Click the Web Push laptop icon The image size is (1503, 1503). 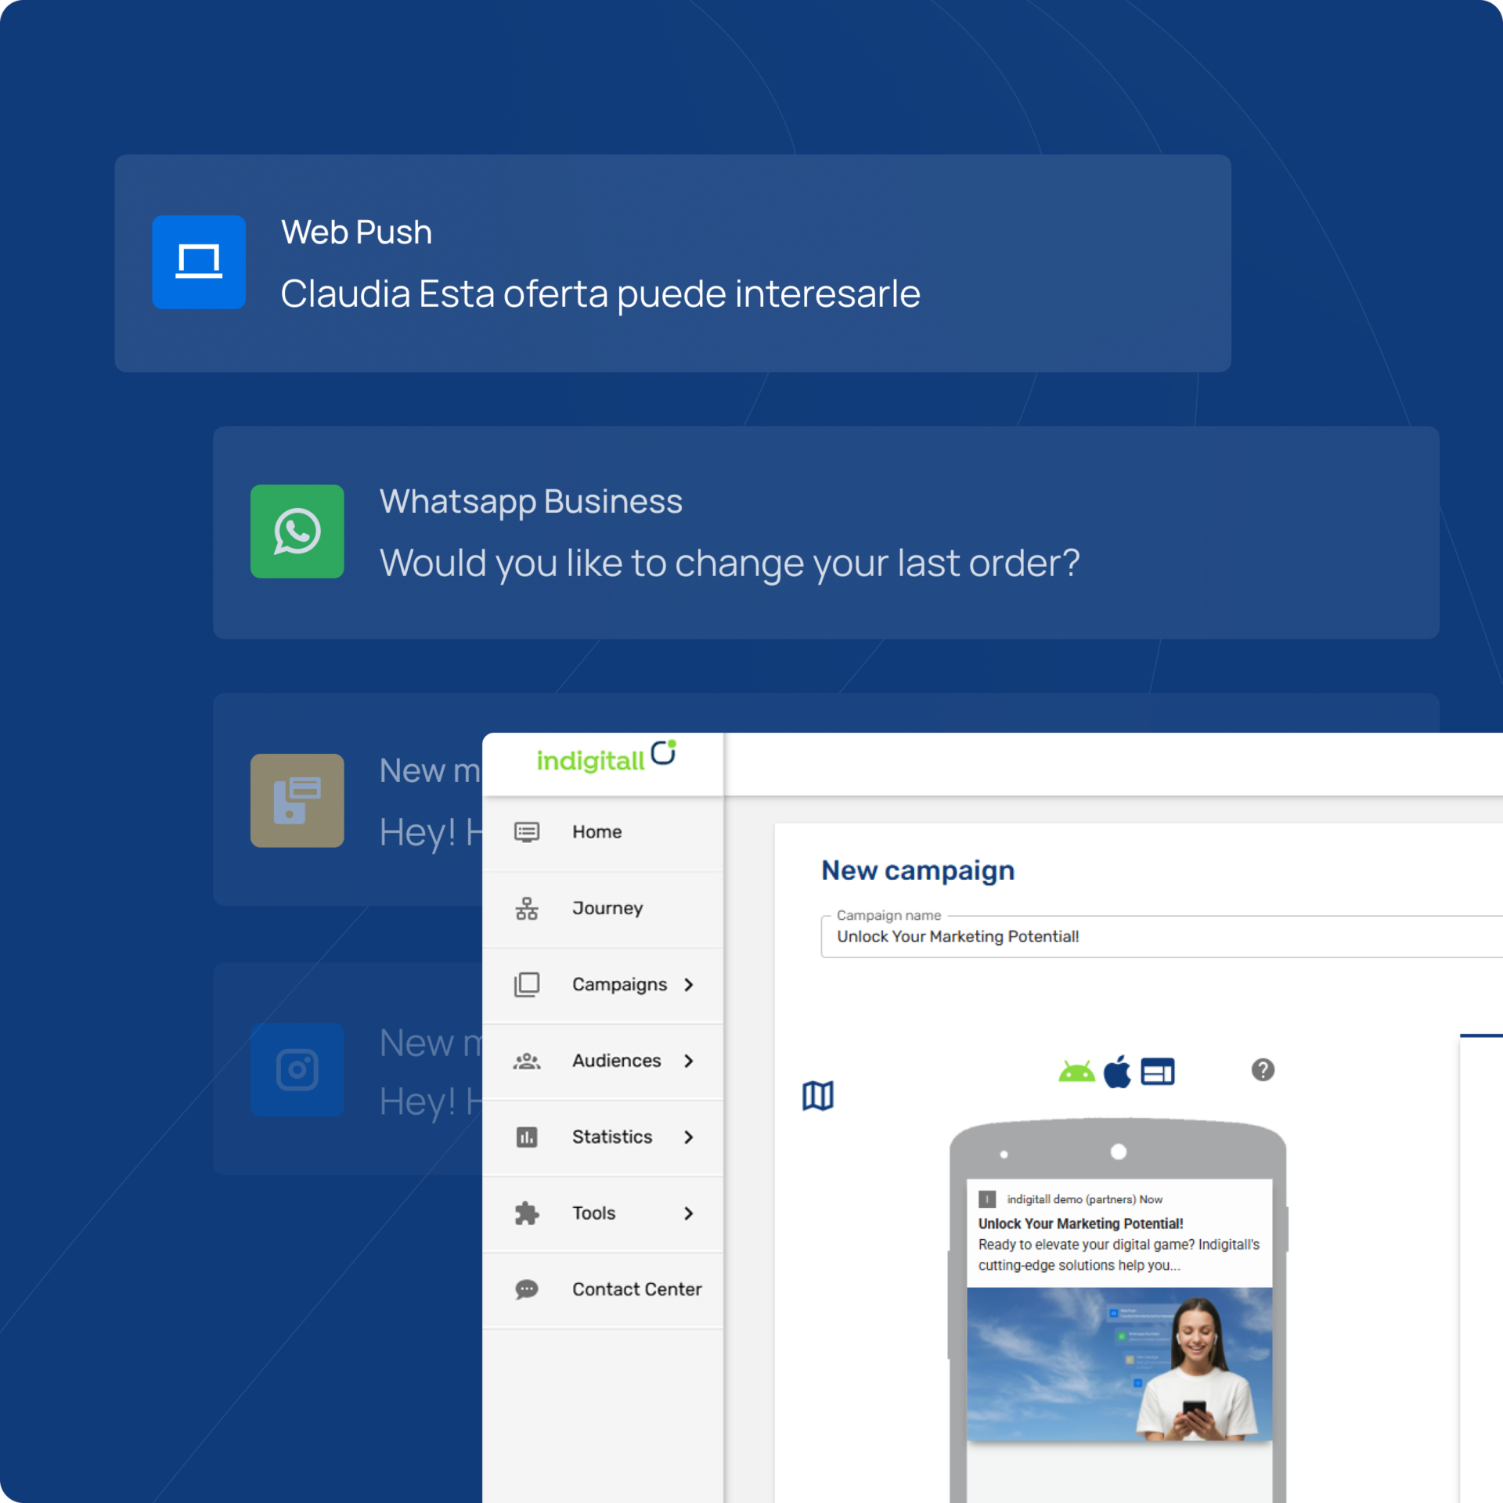[x=198, y=261]
